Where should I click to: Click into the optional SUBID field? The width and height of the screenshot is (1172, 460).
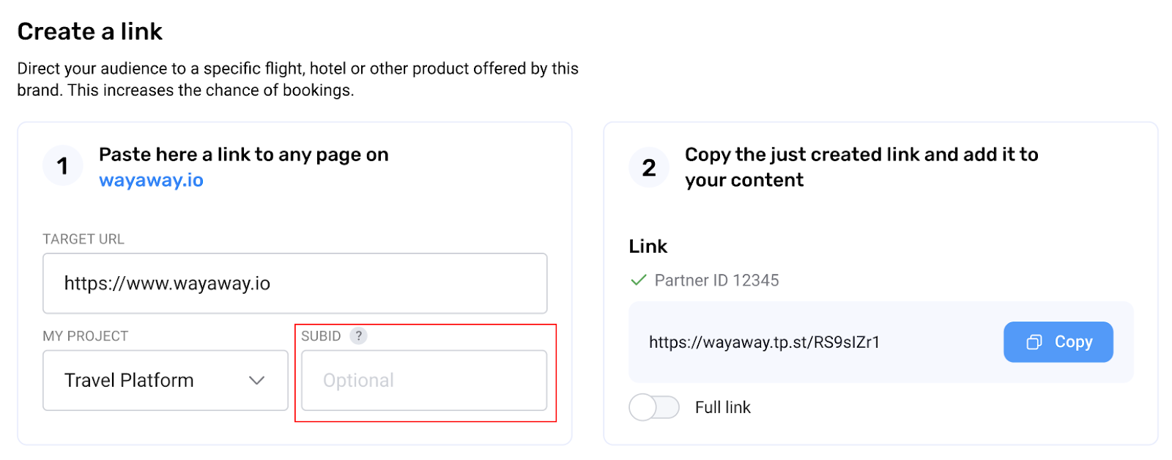click(x=423, y=380)
